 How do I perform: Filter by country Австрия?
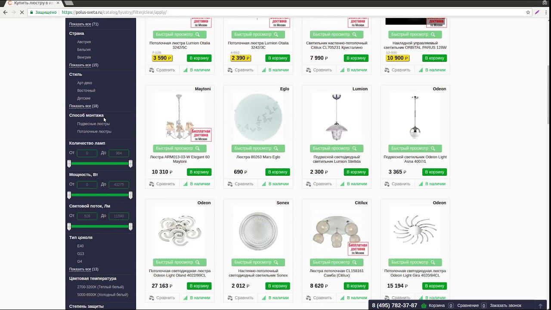click(84, 42)
